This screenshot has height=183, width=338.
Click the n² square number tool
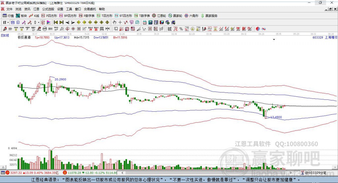tap(56, 29)
